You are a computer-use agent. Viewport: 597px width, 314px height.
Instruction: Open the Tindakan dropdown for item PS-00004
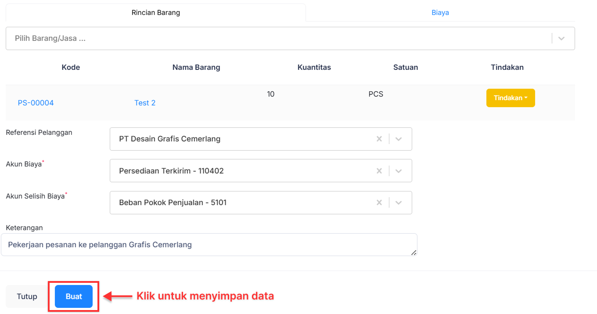(x=511, y=97)
